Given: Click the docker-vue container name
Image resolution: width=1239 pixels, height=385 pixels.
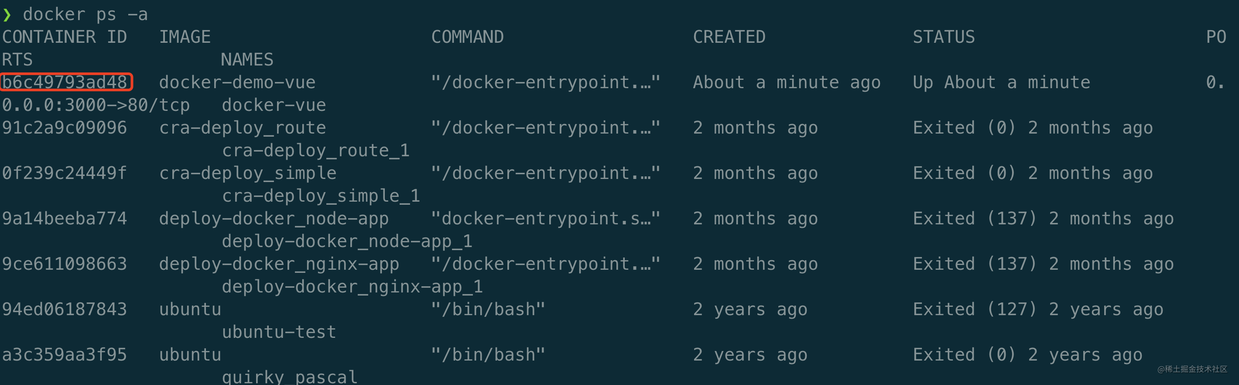Looking at the screenshot, I should click(x=274, y=105).
